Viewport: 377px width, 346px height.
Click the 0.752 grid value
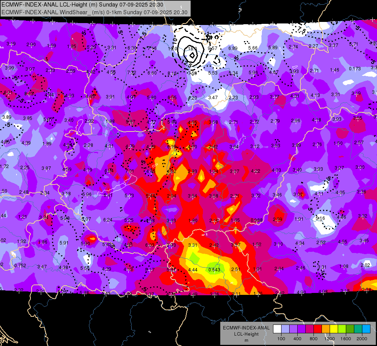pos(20,266)
